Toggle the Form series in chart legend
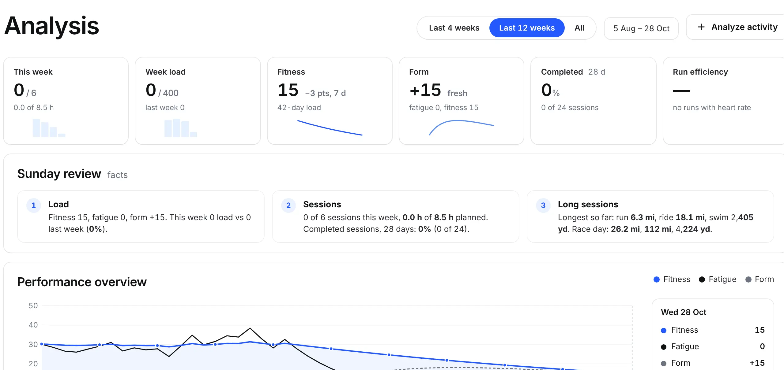Viewport: 784px width, 370px height. (x=759, y=279)
